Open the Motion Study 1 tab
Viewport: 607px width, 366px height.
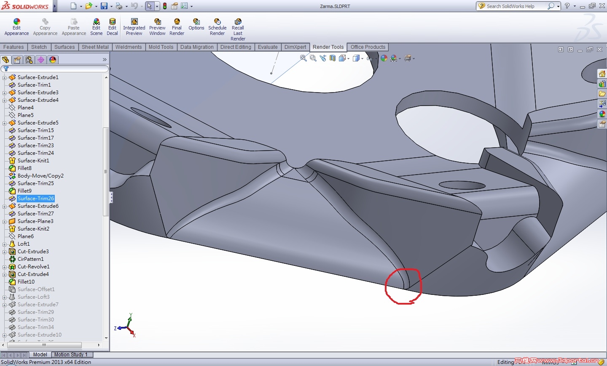click(x=71, y=355)
